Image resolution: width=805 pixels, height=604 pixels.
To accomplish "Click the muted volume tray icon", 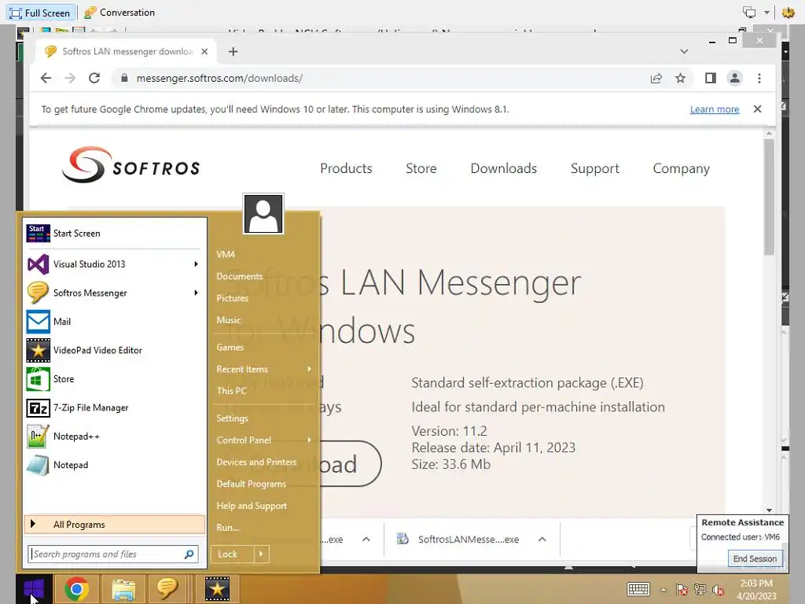I will pos(718,590).
